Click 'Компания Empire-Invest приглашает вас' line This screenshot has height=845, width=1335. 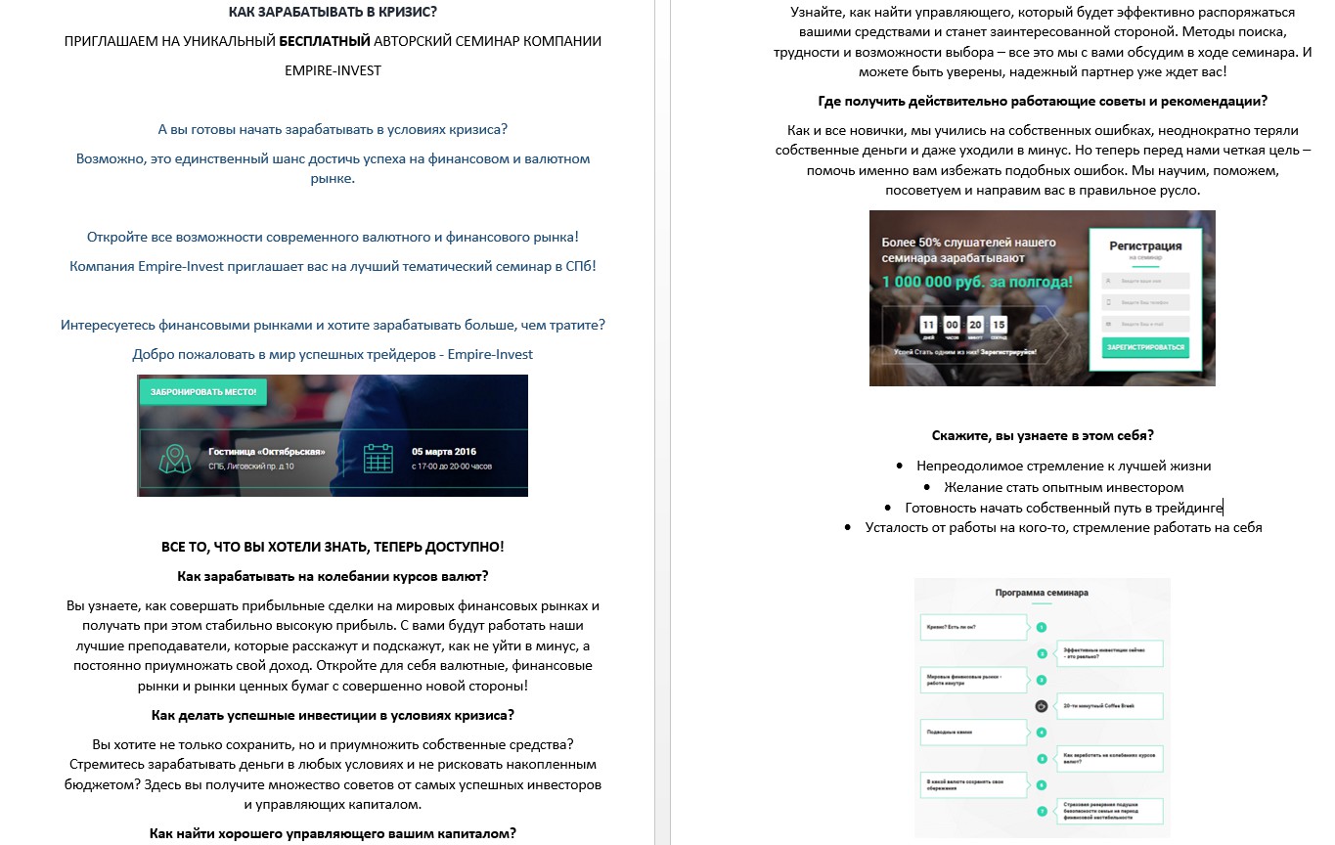pyautogui.click(x=333, y=266)
